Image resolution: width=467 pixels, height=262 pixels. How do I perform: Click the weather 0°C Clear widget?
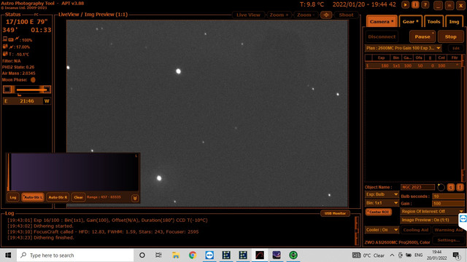pyautogui.click(x=368, y=255)
